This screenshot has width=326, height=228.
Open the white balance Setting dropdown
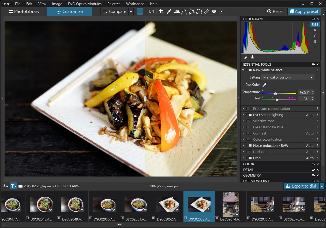pos(288,77)
